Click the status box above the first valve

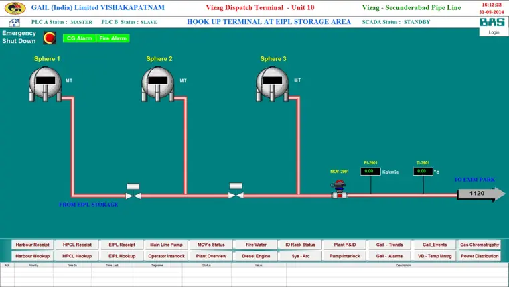[x=133, y=186]
